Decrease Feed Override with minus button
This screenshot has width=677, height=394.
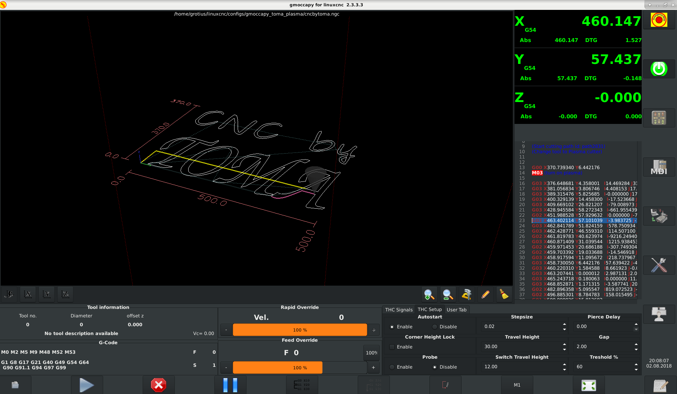click(x=226, y=368)
